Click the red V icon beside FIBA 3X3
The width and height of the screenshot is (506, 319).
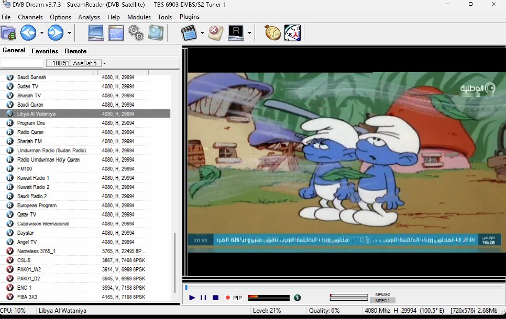[x=10, y=297]
